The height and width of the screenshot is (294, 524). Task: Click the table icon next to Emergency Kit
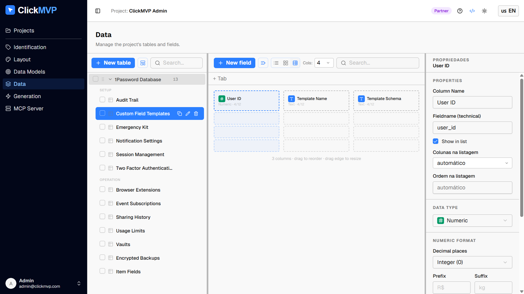pos(111,127)
